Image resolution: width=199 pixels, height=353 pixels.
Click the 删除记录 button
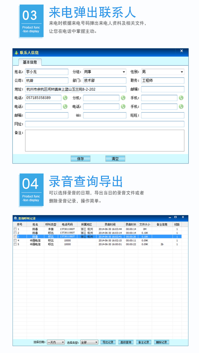161,342
